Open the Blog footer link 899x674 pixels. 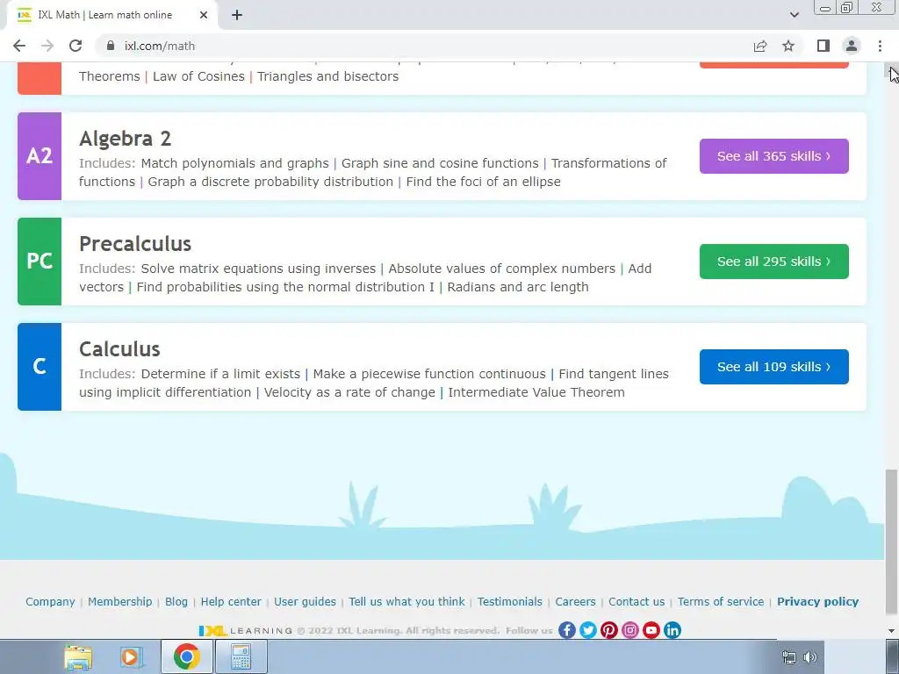(176, 602)
